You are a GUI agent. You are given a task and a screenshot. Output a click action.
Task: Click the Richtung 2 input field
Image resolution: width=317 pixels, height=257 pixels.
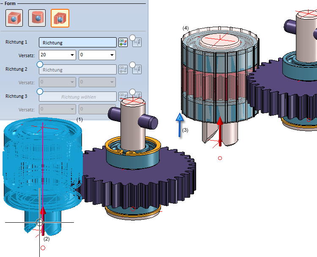click(78, 70)
